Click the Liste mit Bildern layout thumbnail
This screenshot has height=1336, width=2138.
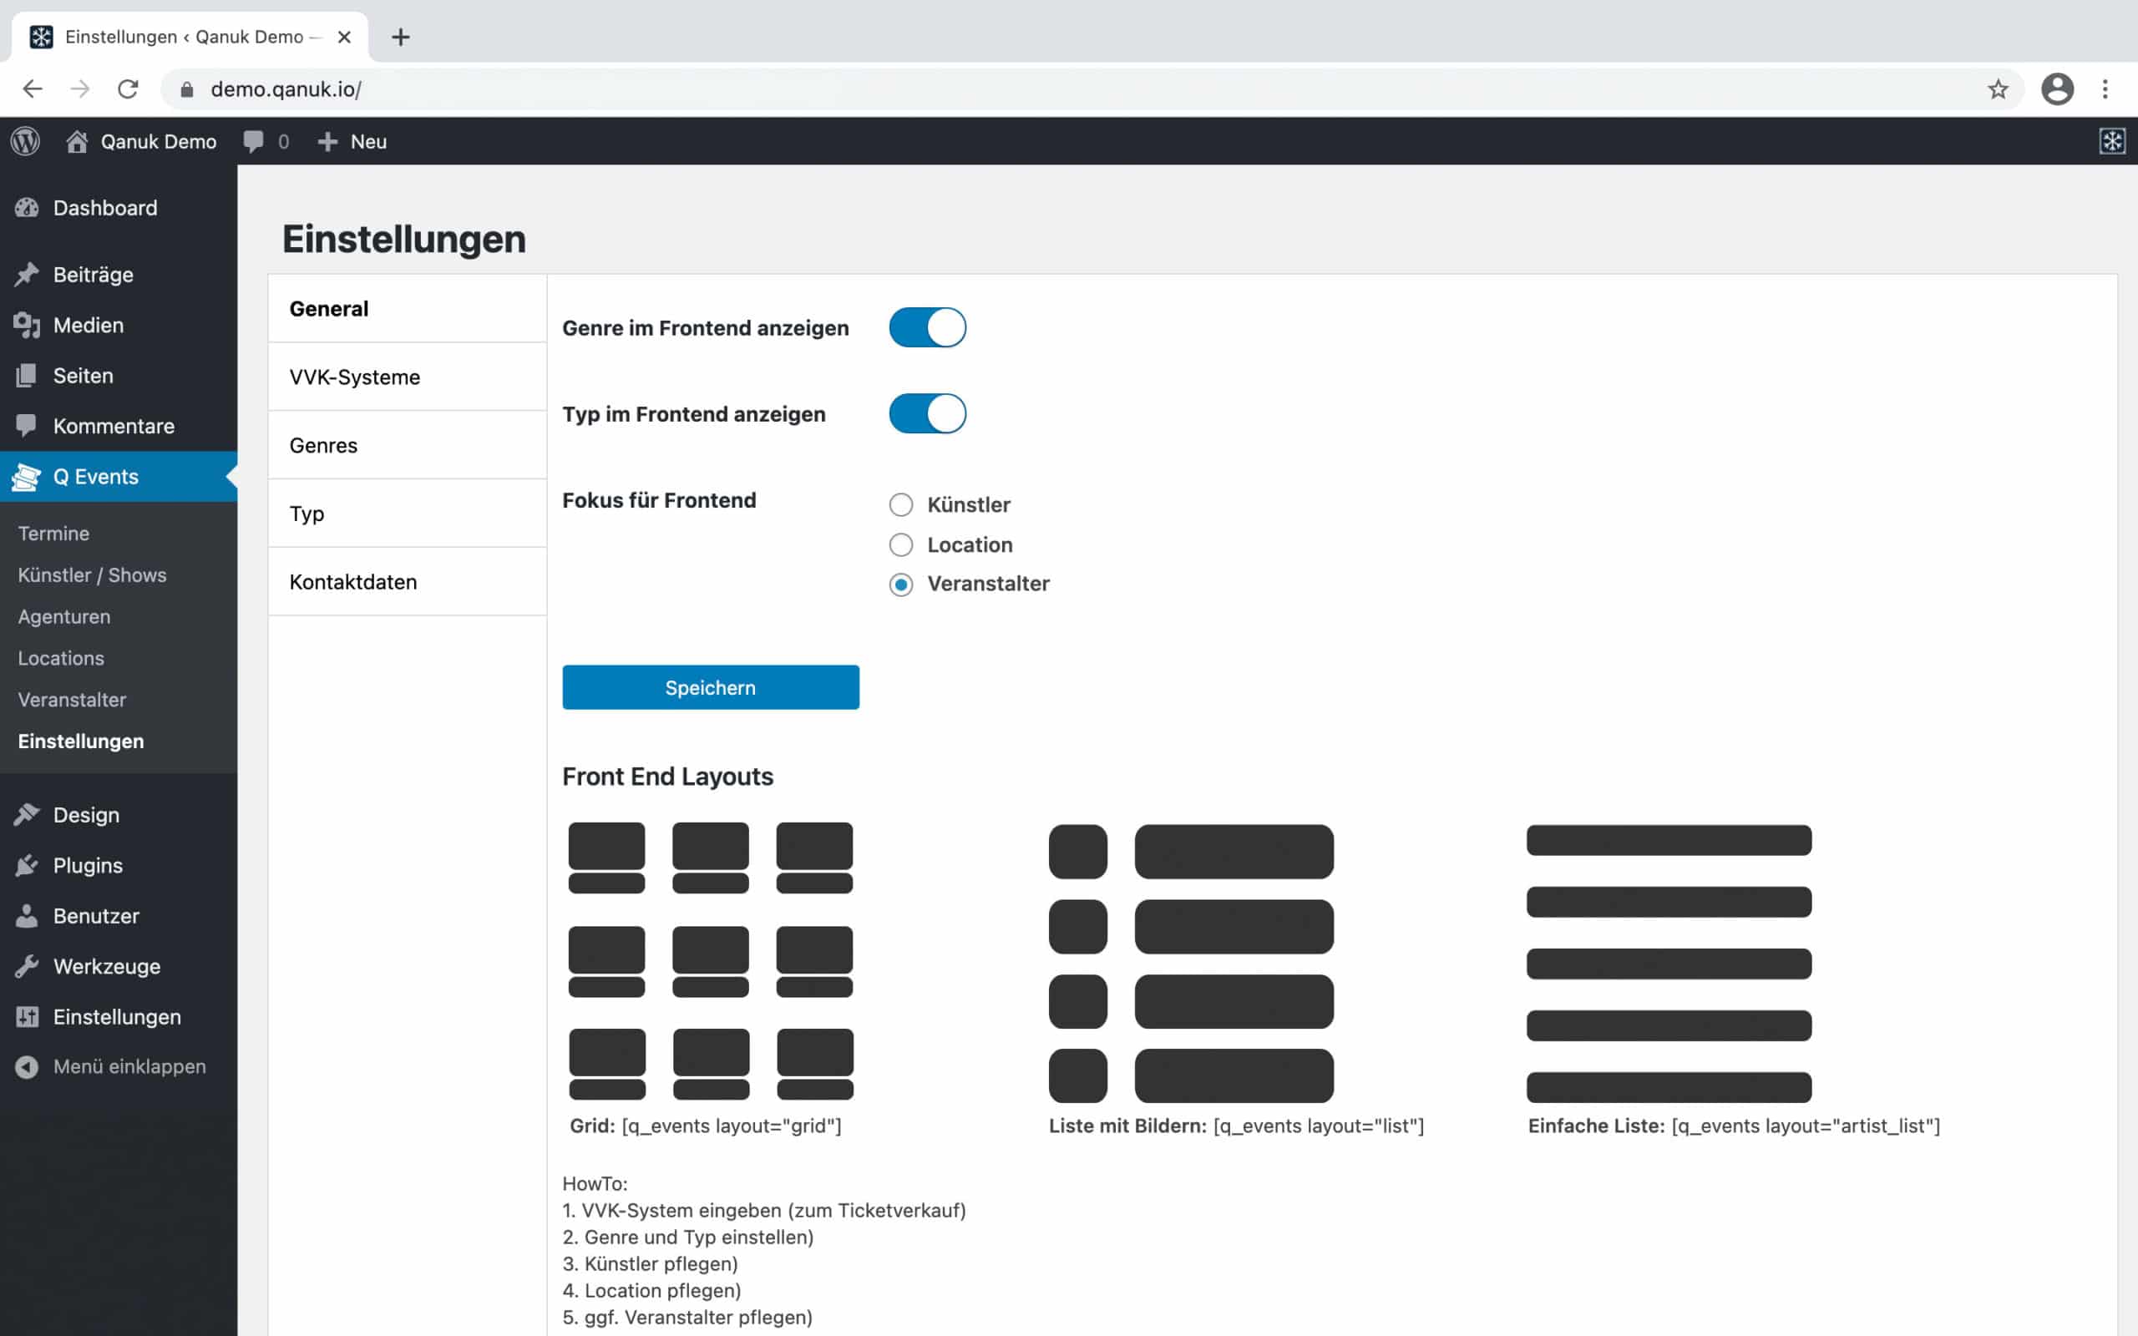tap(1191, 963)
